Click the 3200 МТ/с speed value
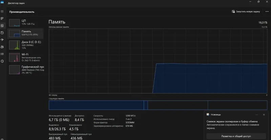Image resolution: width=271 pixels, height=140 pixels. [130, 116]
